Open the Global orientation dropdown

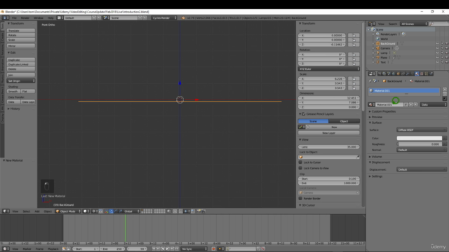[131, 211]
